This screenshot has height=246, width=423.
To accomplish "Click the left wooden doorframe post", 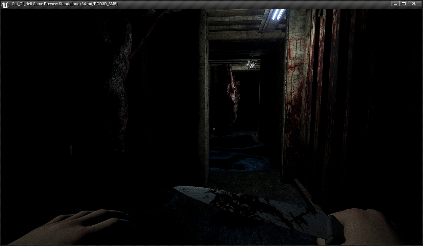I will point(203,98).
